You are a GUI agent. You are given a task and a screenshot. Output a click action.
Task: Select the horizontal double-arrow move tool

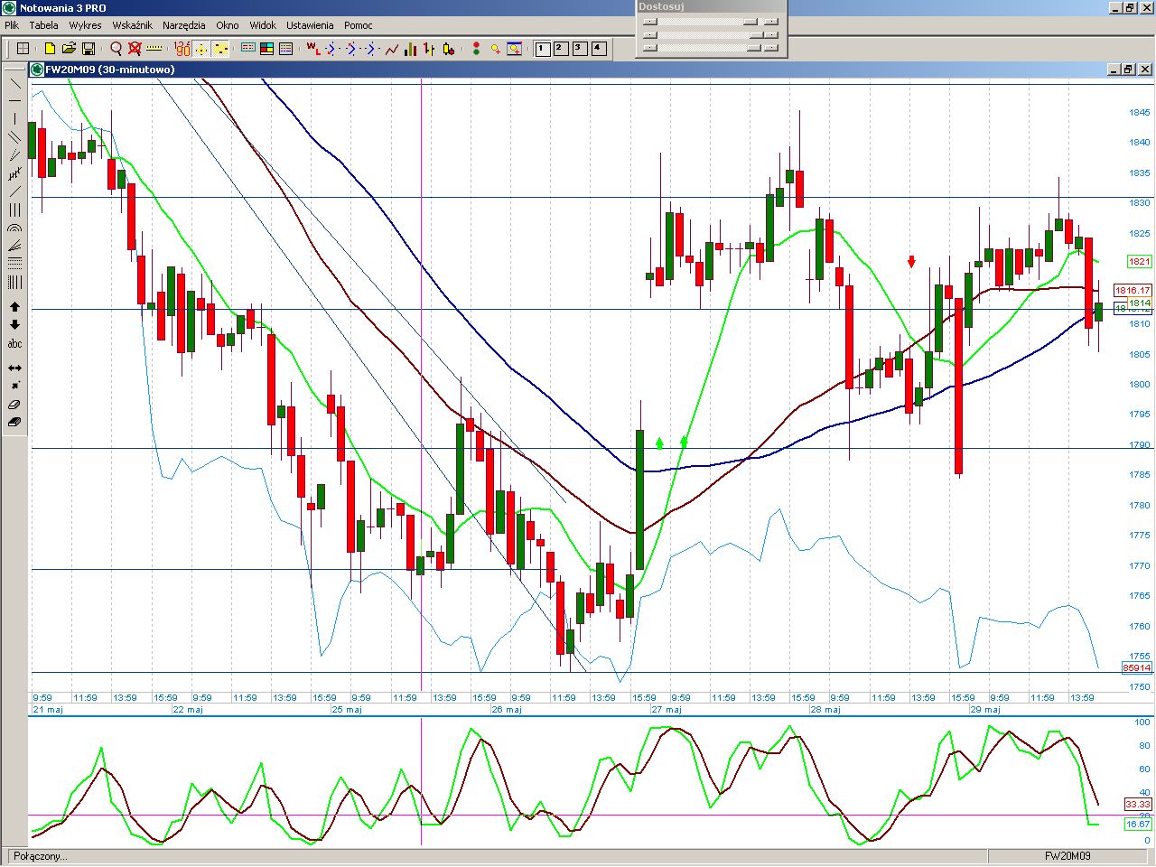click(x=14, y=368)
